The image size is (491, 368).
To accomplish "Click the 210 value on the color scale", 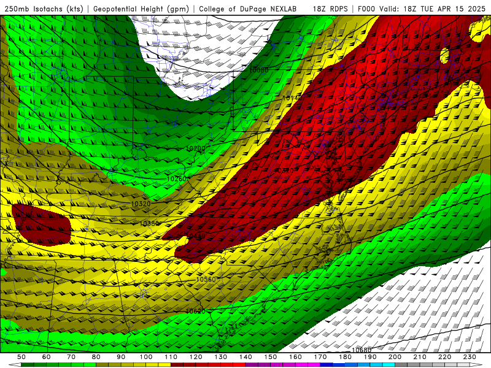I will pyautogui.click(x=420, y=357).
